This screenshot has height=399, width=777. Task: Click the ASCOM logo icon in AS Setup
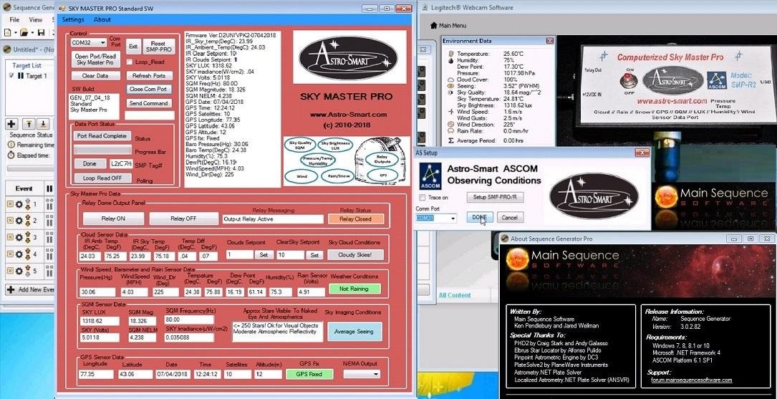point(430,176)
